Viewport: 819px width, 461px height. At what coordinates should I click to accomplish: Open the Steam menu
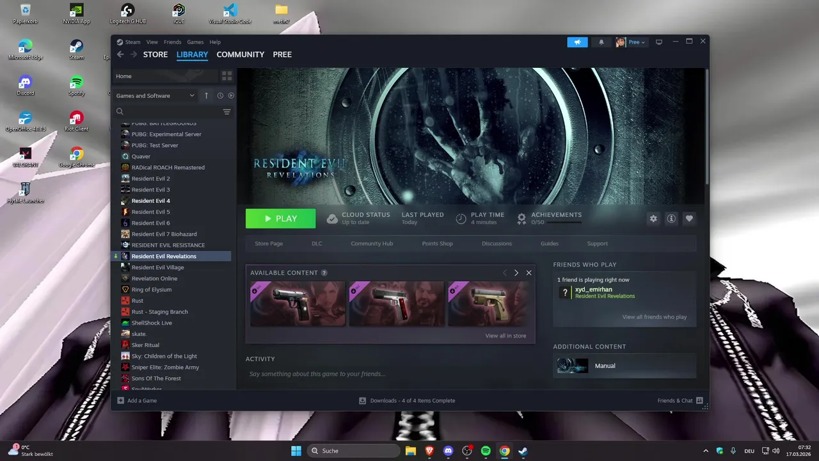coord(132,42)
